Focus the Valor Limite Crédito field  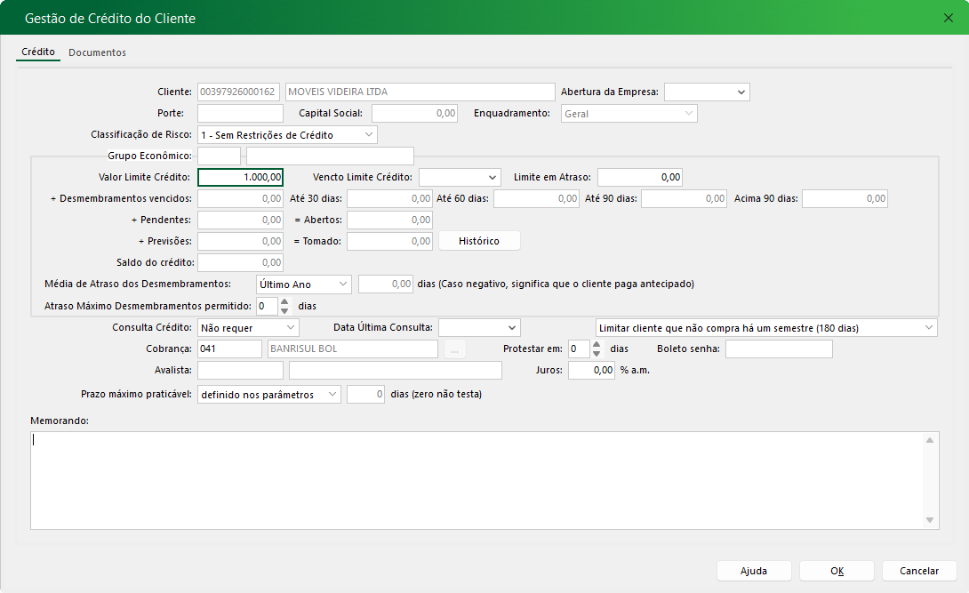pyautogui.click(x=240, y=178)
